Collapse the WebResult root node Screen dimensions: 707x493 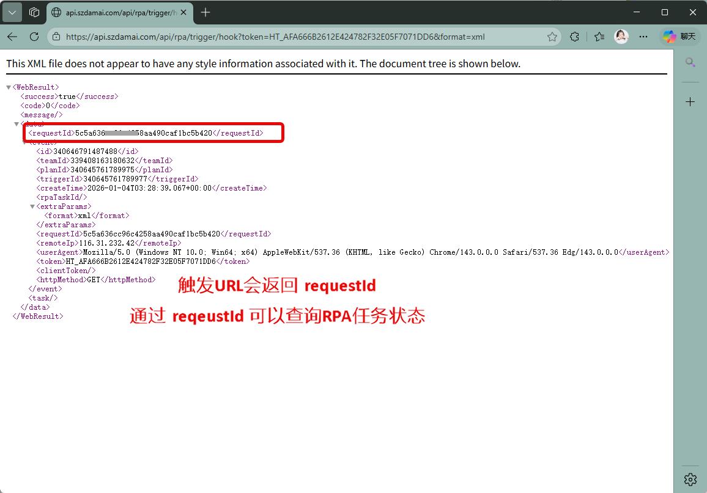(9, 87)
